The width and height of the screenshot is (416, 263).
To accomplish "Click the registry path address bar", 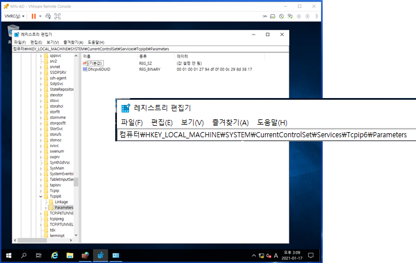I will point(150,49).
